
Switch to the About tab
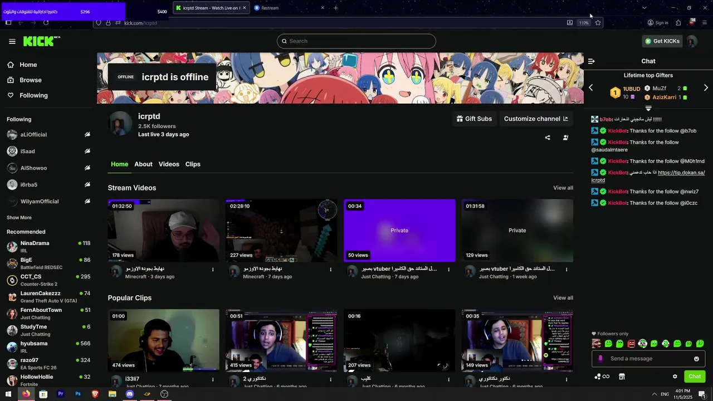point(143,164)
